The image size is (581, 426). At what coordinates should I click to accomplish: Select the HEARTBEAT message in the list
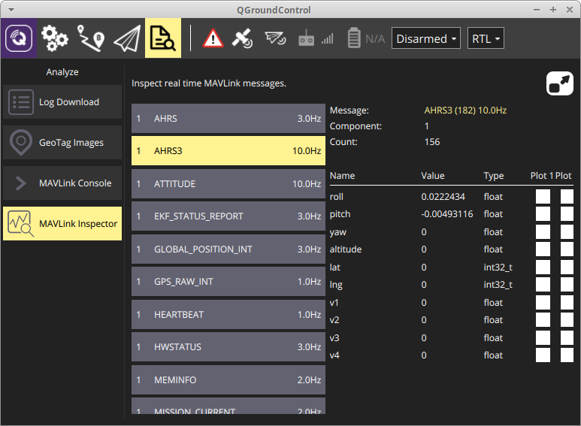point(228,315)
